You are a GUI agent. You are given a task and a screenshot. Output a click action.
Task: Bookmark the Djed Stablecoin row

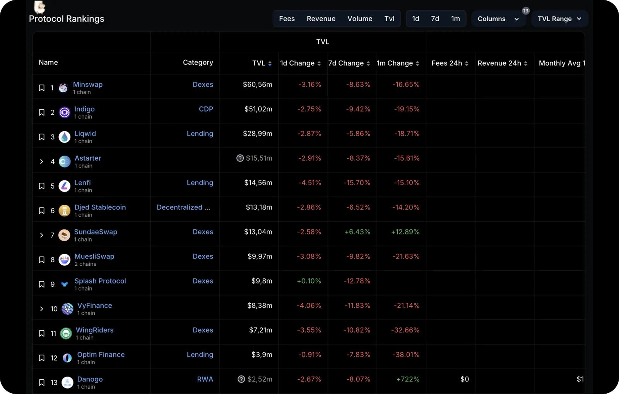[42, 211]
